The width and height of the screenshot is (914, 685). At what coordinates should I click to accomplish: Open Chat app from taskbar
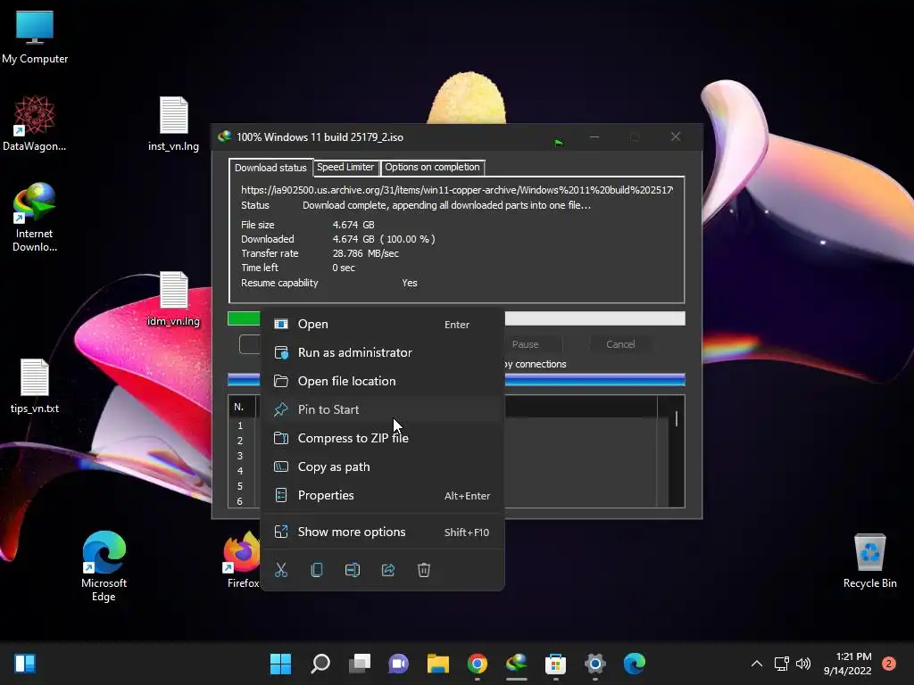[399, 664]
